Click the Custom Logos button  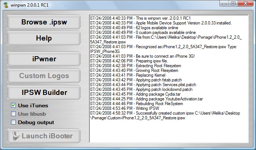[x=44, y=76]
